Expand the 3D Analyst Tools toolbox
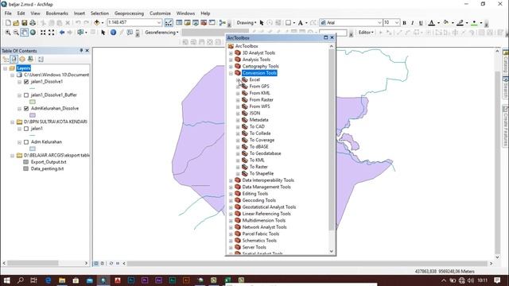This screenshot has width=509, height=286. coord(231,53)
